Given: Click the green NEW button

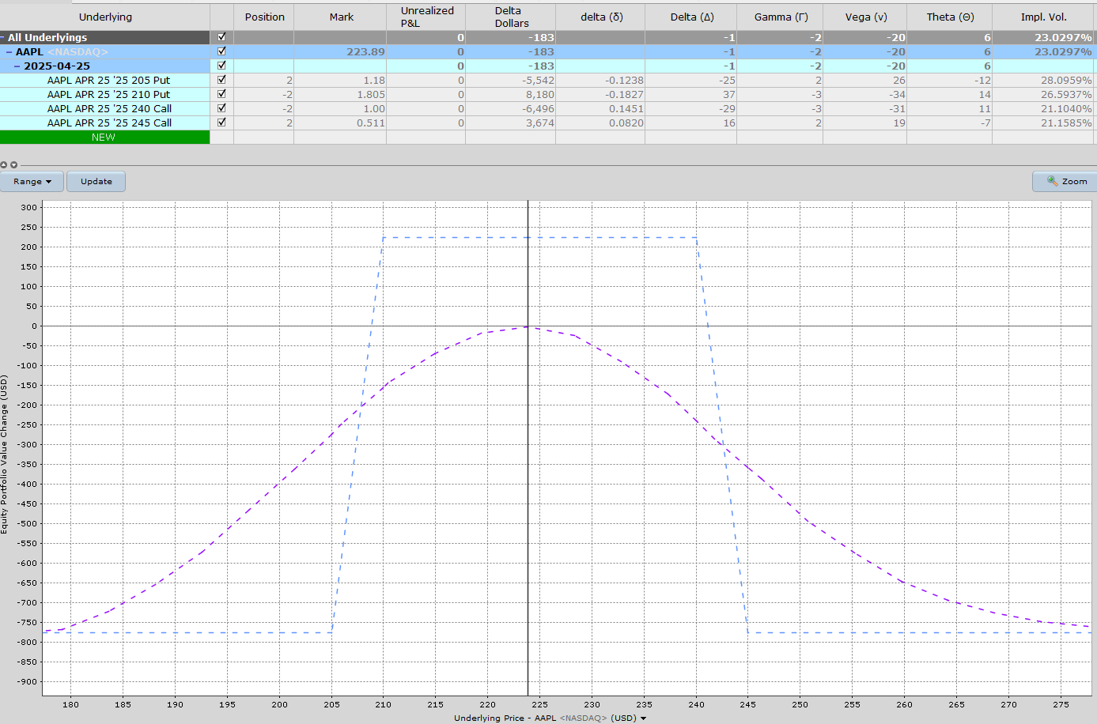Looking at the screenshot, I should pyautogui.click(x=104, y=137).
